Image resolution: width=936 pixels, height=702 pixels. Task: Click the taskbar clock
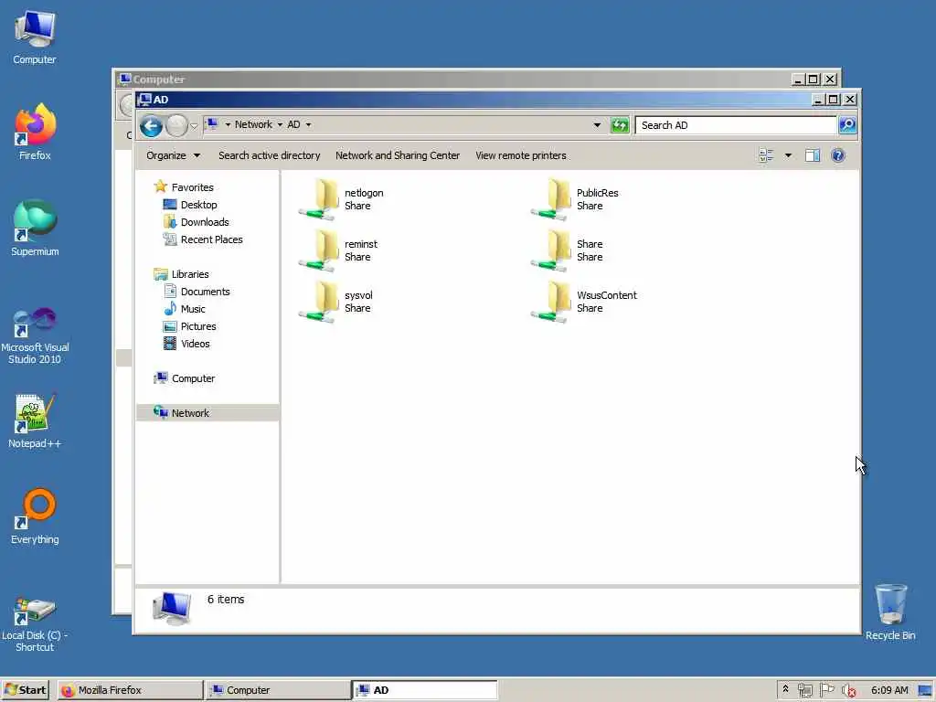point(888,690)
